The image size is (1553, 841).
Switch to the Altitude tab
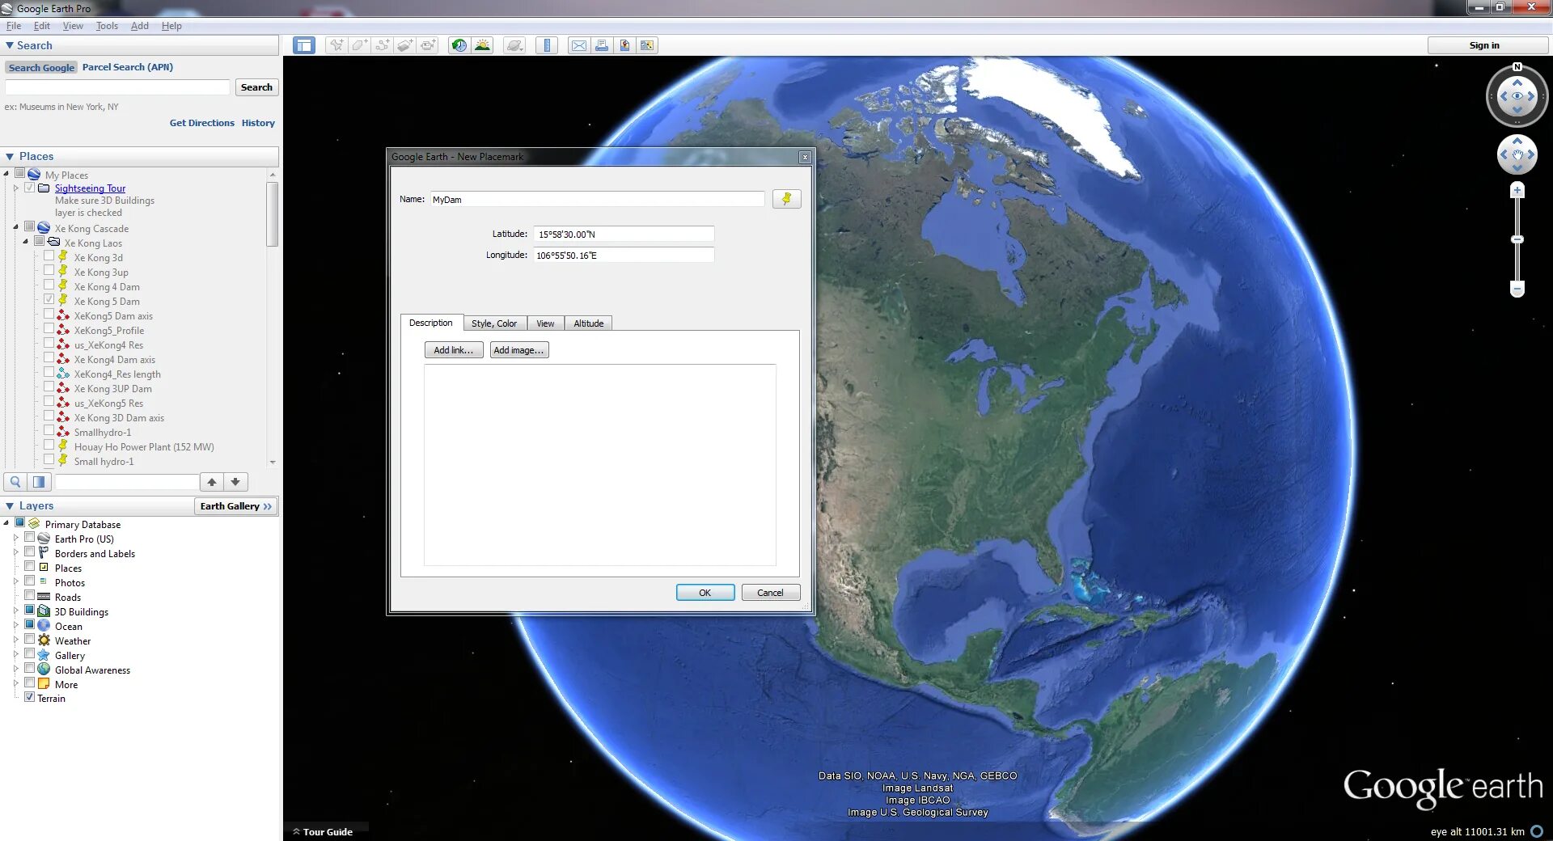(x=589, y=323)
